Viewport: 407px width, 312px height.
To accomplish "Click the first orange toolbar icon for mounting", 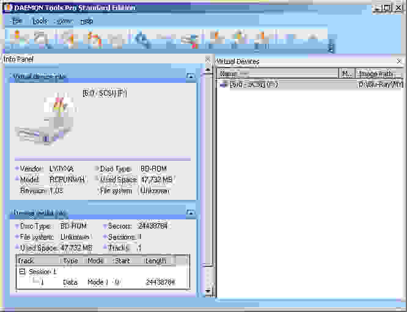I will pyautogui.click(x=18, y=39).
